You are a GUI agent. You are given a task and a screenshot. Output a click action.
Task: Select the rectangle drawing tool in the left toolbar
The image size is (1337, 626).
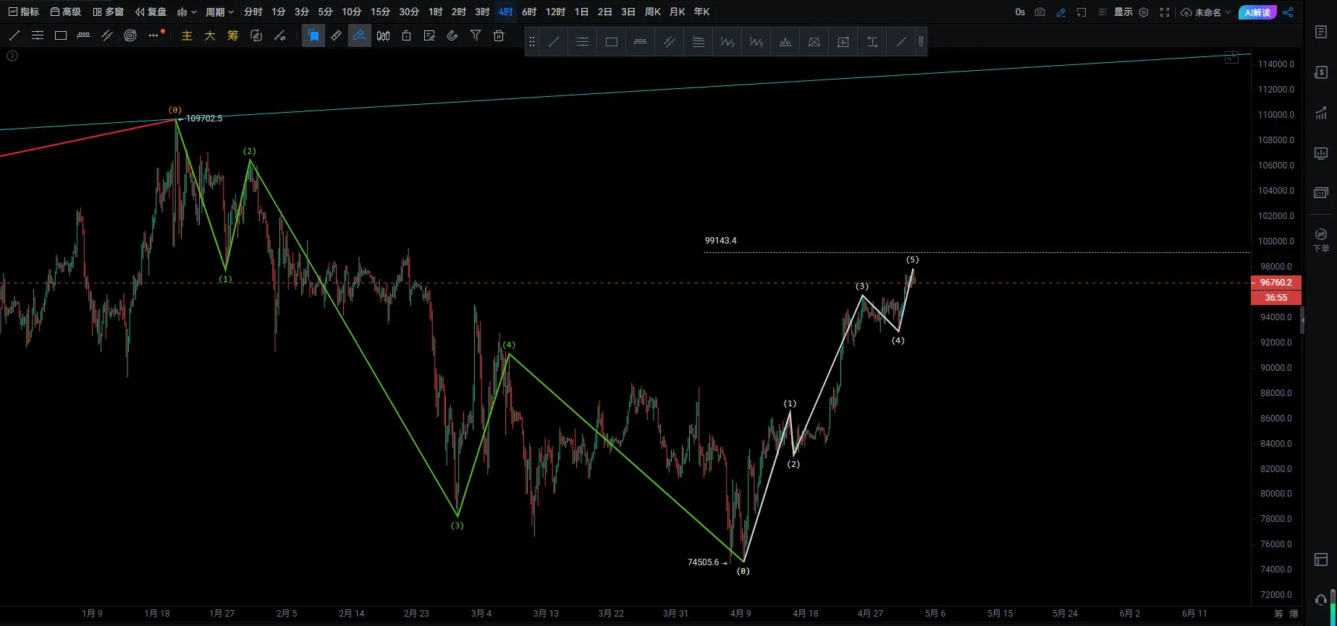pos(61,35)
